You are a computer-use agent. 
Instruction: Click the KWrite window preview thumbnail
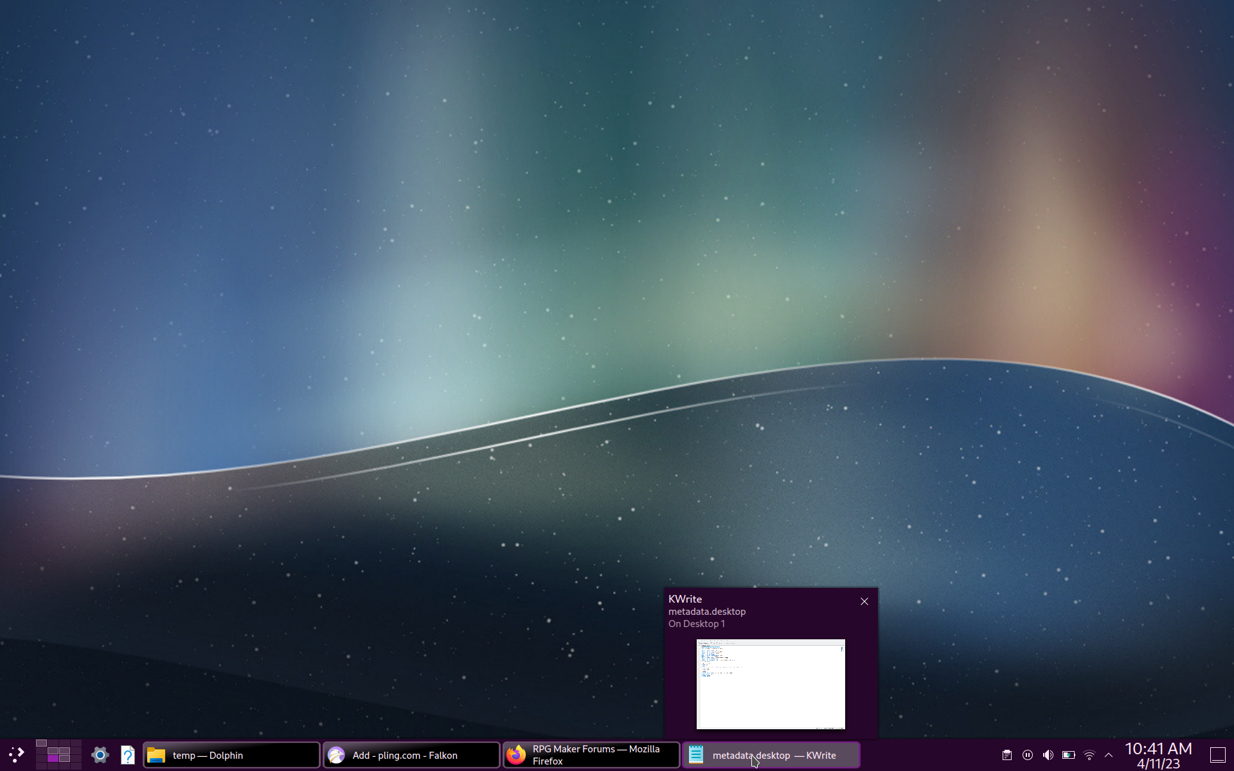pos(771,684)
